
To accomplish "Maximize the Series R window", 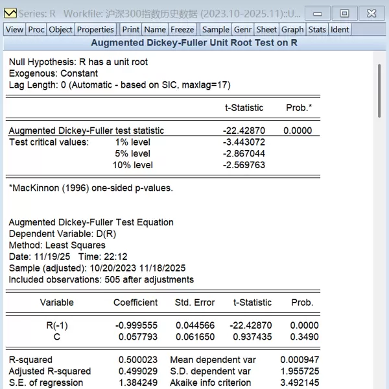I will (344, 12).
